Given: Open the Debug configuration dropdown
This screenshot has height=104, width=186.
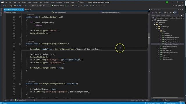Looking at the screenshot, I should [35, 5].
